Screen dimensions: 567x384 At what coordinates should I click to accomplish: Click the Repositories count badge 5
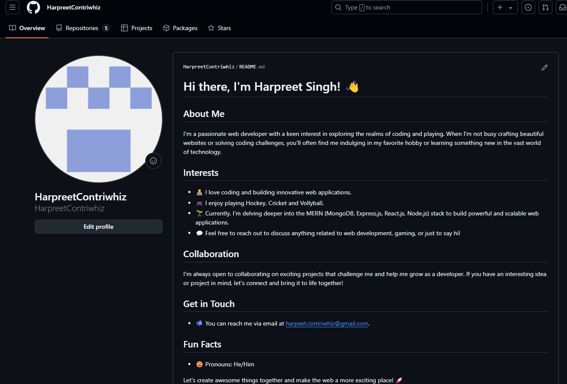106,28
